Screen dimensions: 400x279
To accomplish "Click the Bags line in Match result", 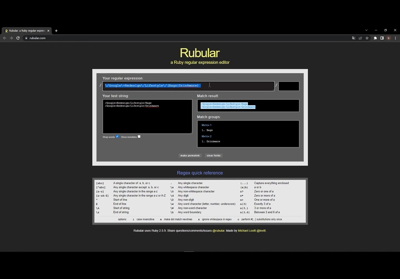I will tap(224, 104).
